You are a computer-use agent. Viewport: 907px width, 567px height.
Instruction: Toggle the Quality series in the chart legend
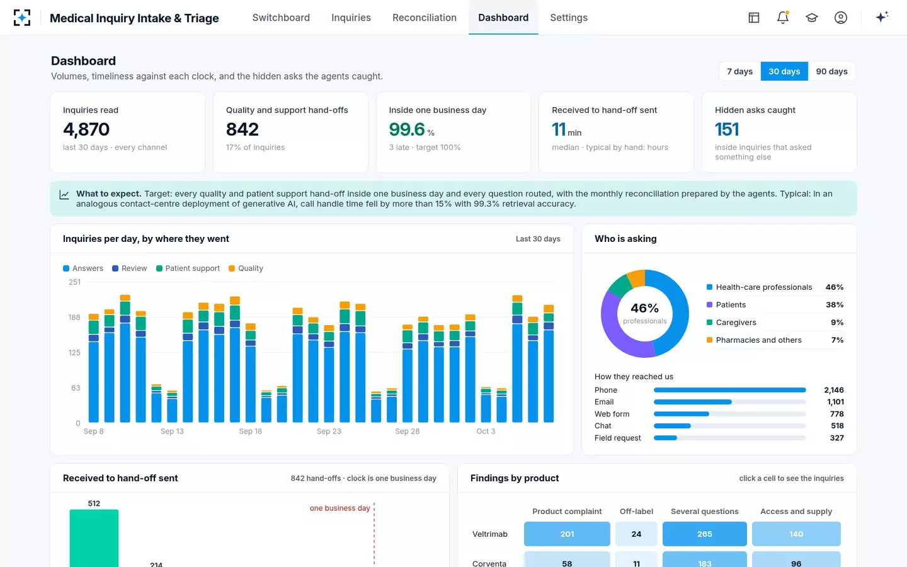tap(246, 268)
